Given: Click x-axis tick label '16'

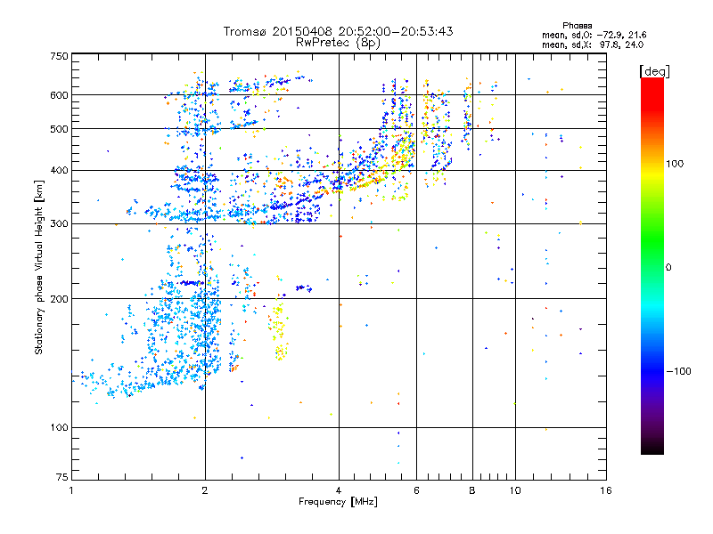Looking at the screenshot, I should [x=606, y=490].
